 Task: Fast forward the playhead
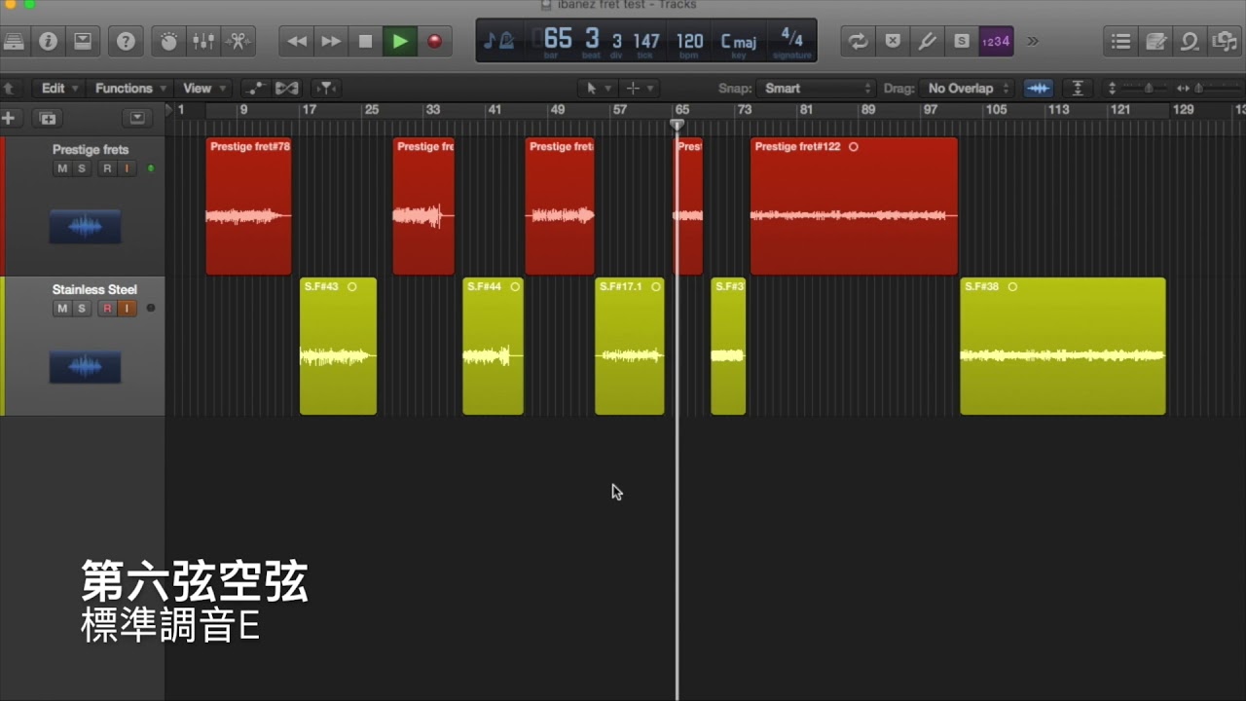[x=331, y=41]
